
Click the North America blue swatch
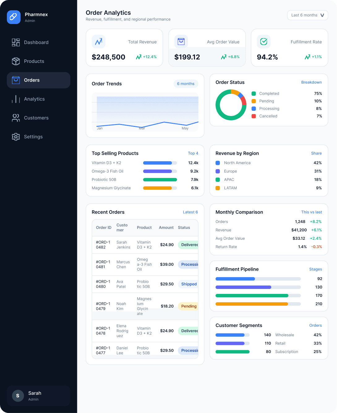[218, 163]
